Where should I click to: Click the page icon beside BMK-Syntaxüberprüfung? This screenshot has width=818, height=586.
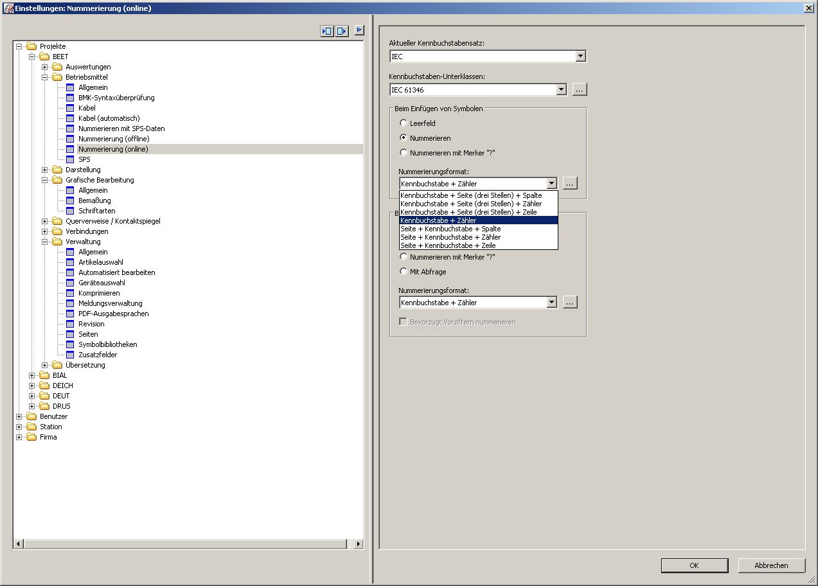71,98
